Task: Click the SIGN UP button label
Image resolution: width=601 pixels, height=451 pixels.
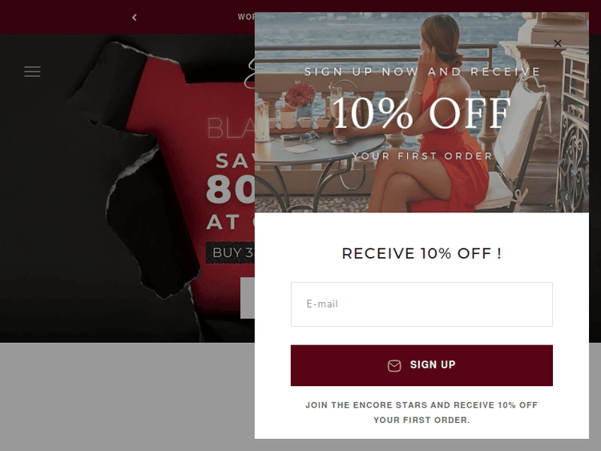Action: [x=433, y=364]
